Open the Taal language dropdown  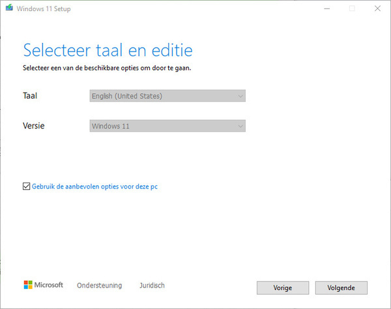coord(167,96)
